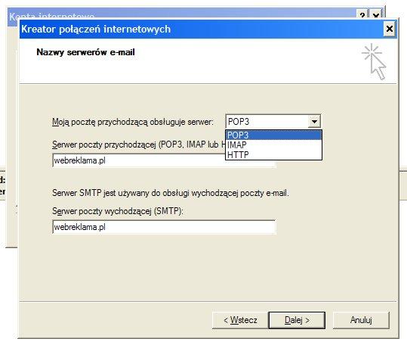Click the Konta internetowe background title bar
The height and width of the screenshot is (345, 407).
(182, 14)
